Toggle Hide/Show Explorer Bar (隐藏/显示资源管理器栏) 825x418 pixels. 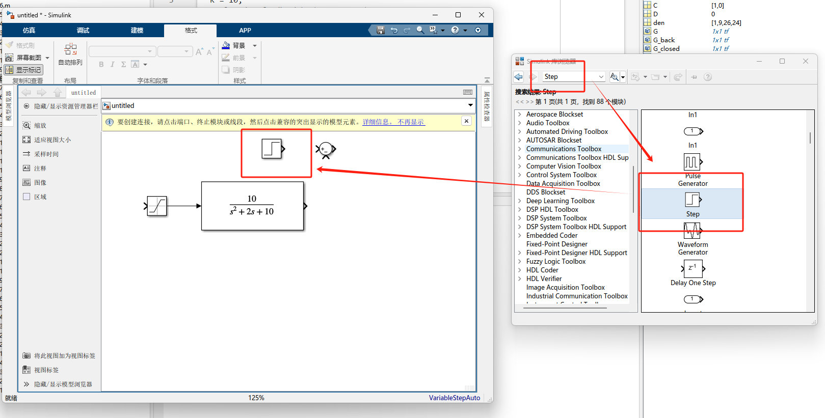tap(61, 106)
